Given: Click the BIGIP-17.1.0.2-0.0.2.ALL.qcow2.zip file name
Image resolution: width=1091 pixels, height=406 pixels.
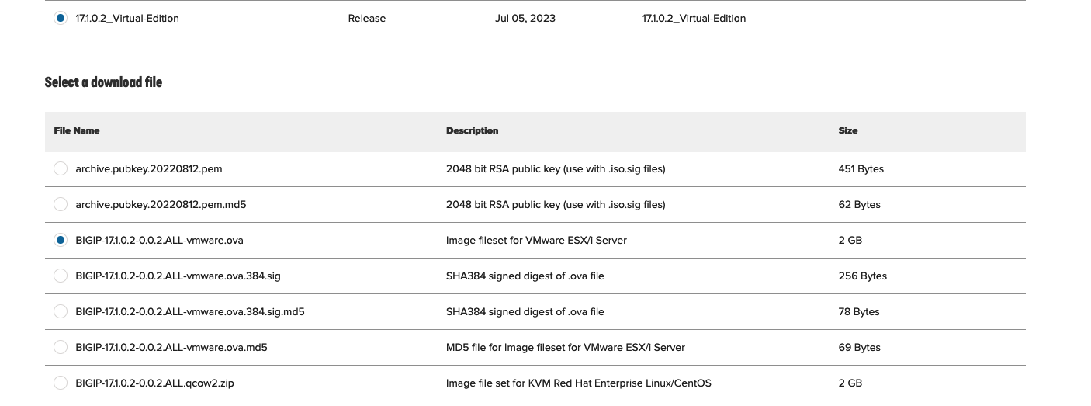Looking at the screenshot, I should tap(154, 383).
